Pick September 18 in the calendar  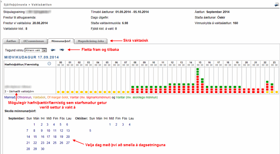[x=55, y=137]
